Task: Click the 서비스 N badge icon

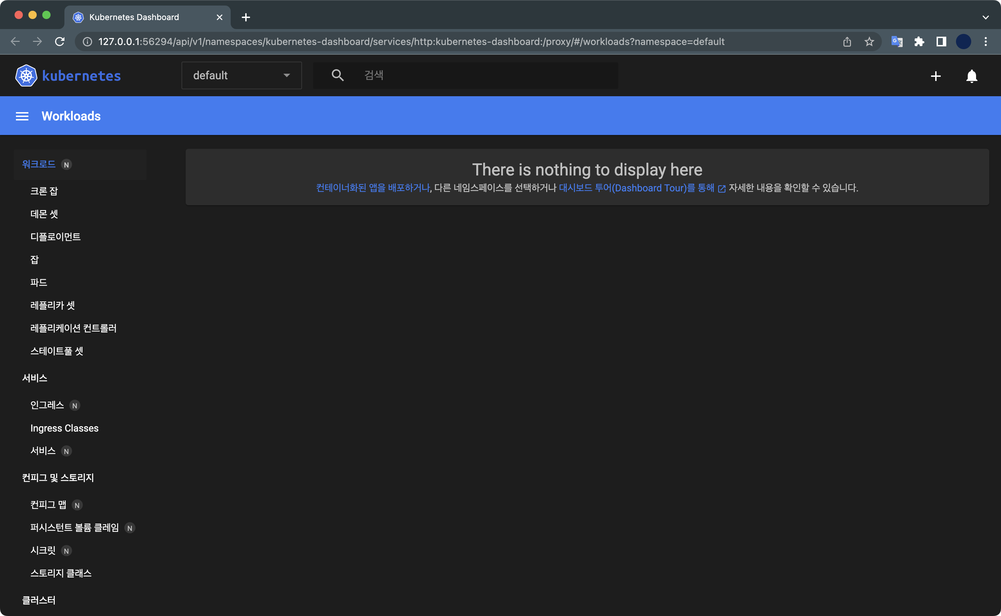Action: [x=66, y=451]
